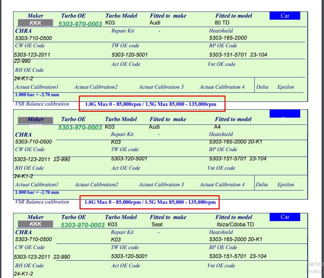This screenshot has height=278, width=324.
Task: Click the Actuat Calibration2 header in the 80 TD record
Action: tap(96, 87)
